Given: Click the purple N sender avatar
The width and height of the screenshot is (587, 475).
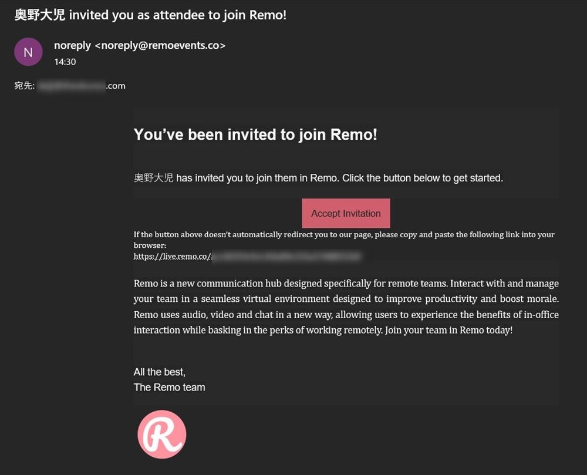Looking at the screenshot, I should 28,52.
